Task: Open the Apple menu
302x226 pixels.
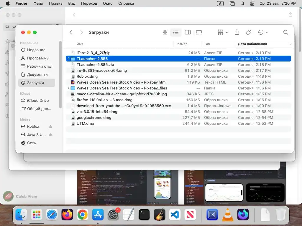Action: pos(8,4)
